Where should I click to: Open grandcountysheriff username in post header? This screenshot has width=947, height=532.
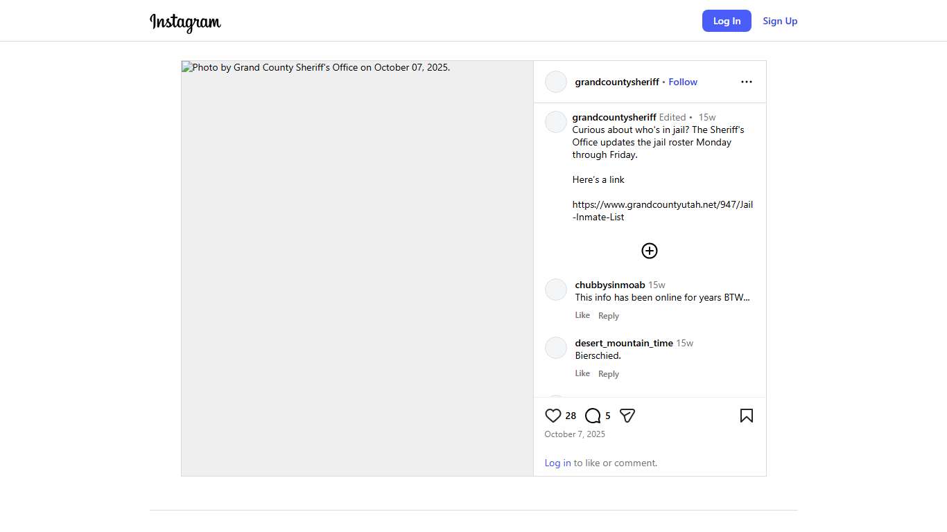(x=617, y=82)
